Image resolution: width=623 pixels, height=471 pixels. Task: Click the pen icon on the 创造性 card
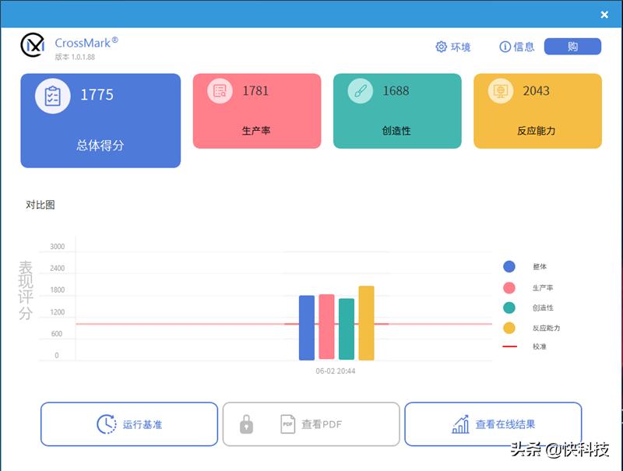click(359, 90)
